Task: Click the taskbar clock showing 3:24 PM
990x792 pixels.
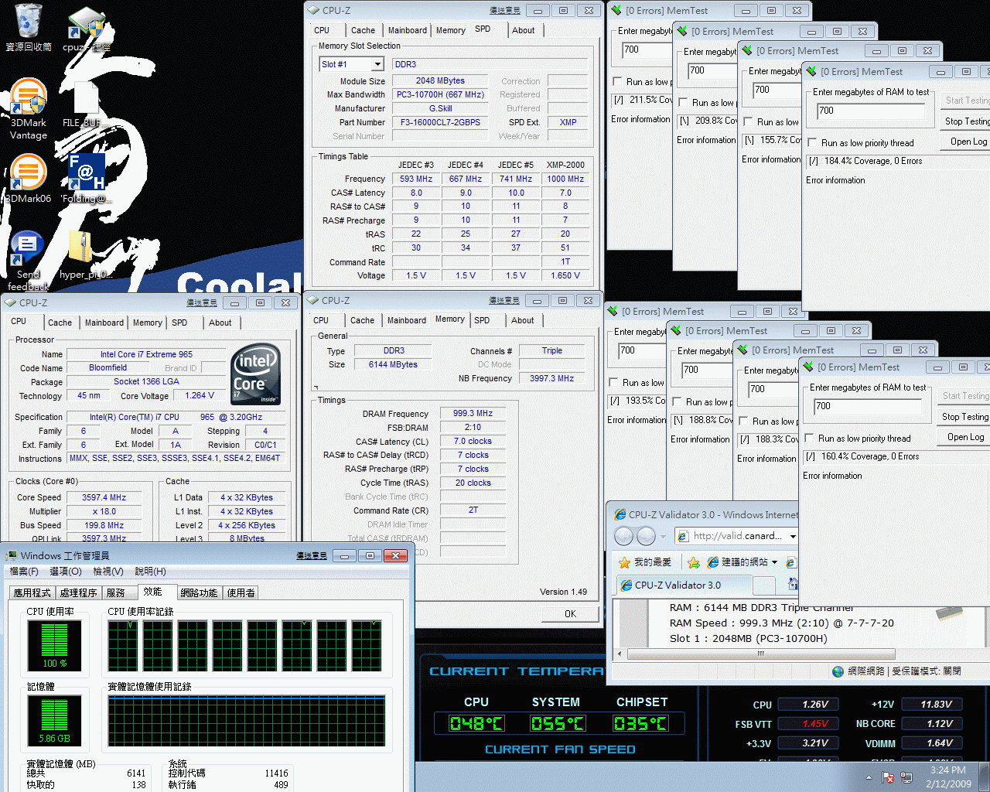Action: point(948,777)
